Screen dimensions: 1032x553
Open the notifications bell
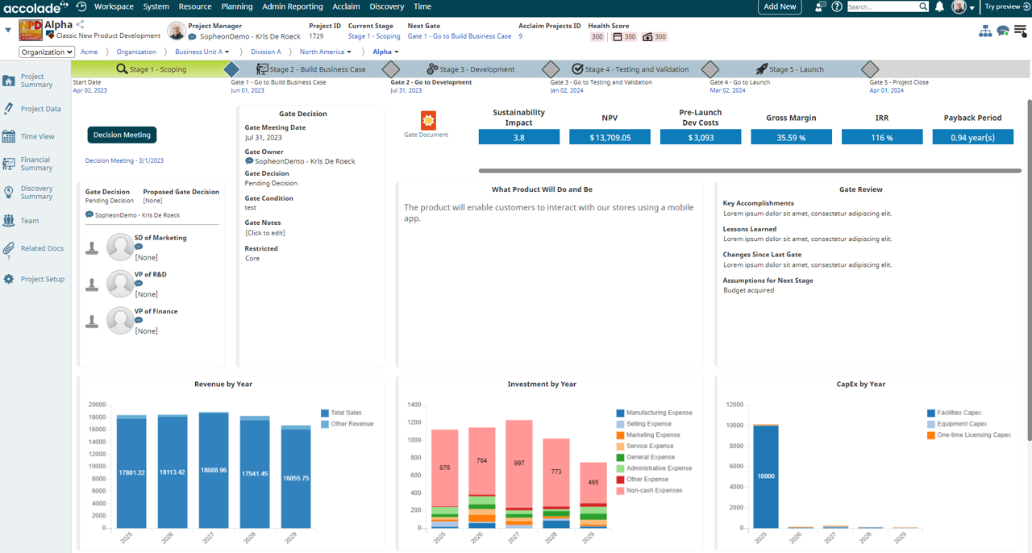939,6
